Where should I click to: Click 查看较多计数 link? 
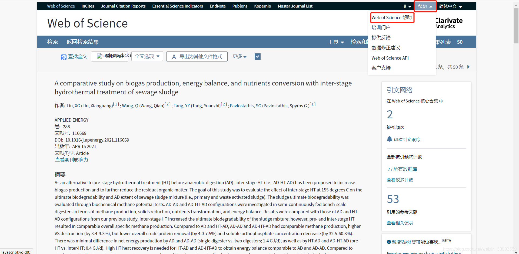(400, 180)
